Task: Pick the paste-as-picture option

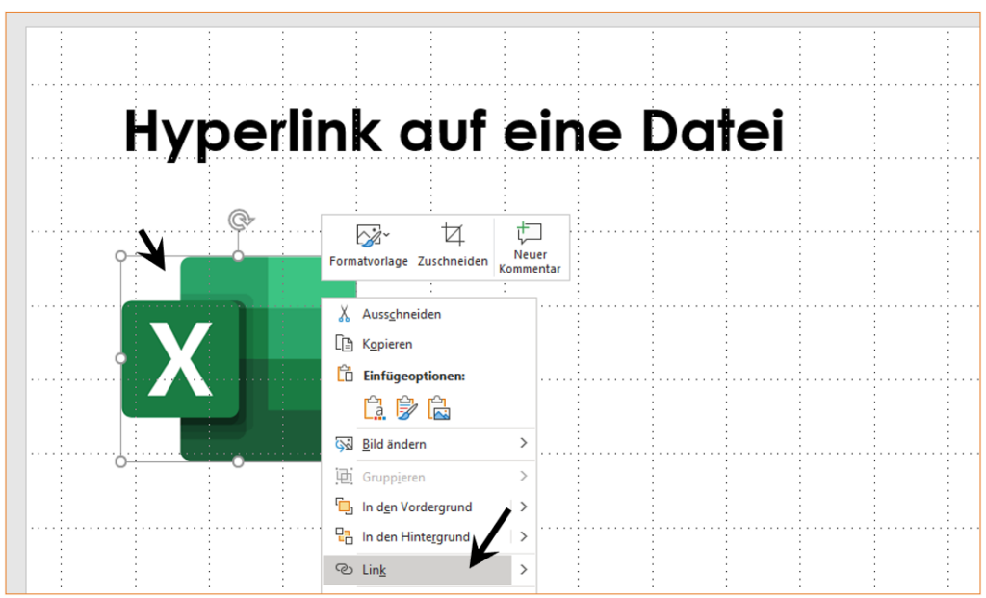Action: pyautogui.click(x=439, y=408)
